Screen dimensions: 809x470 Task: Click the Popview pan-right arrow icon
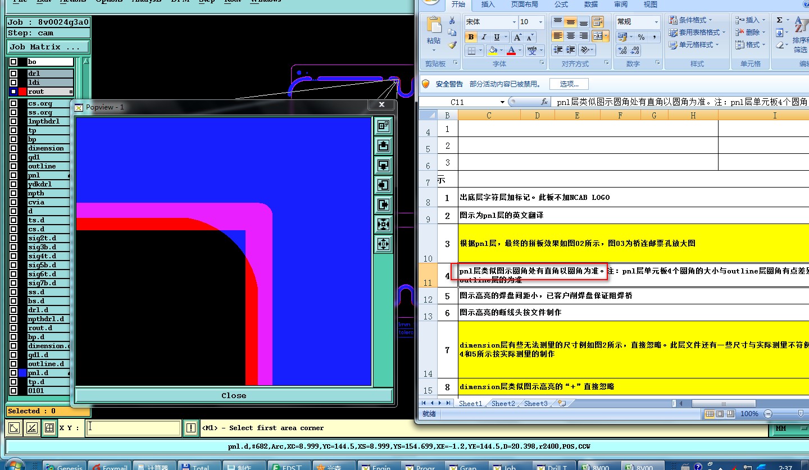(384, 204)
